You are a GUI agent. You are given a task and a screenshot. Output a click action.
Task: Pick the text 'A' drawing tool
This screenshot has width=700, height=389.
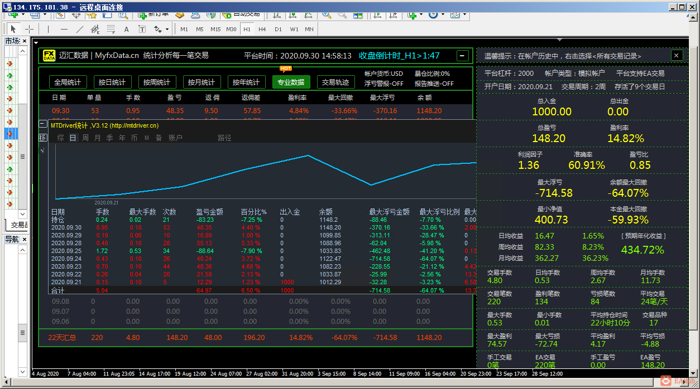point(126,29)
